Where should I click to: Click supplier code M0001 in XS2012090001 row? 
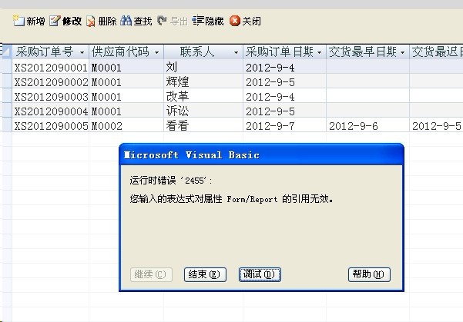click(x=126, y=67)
